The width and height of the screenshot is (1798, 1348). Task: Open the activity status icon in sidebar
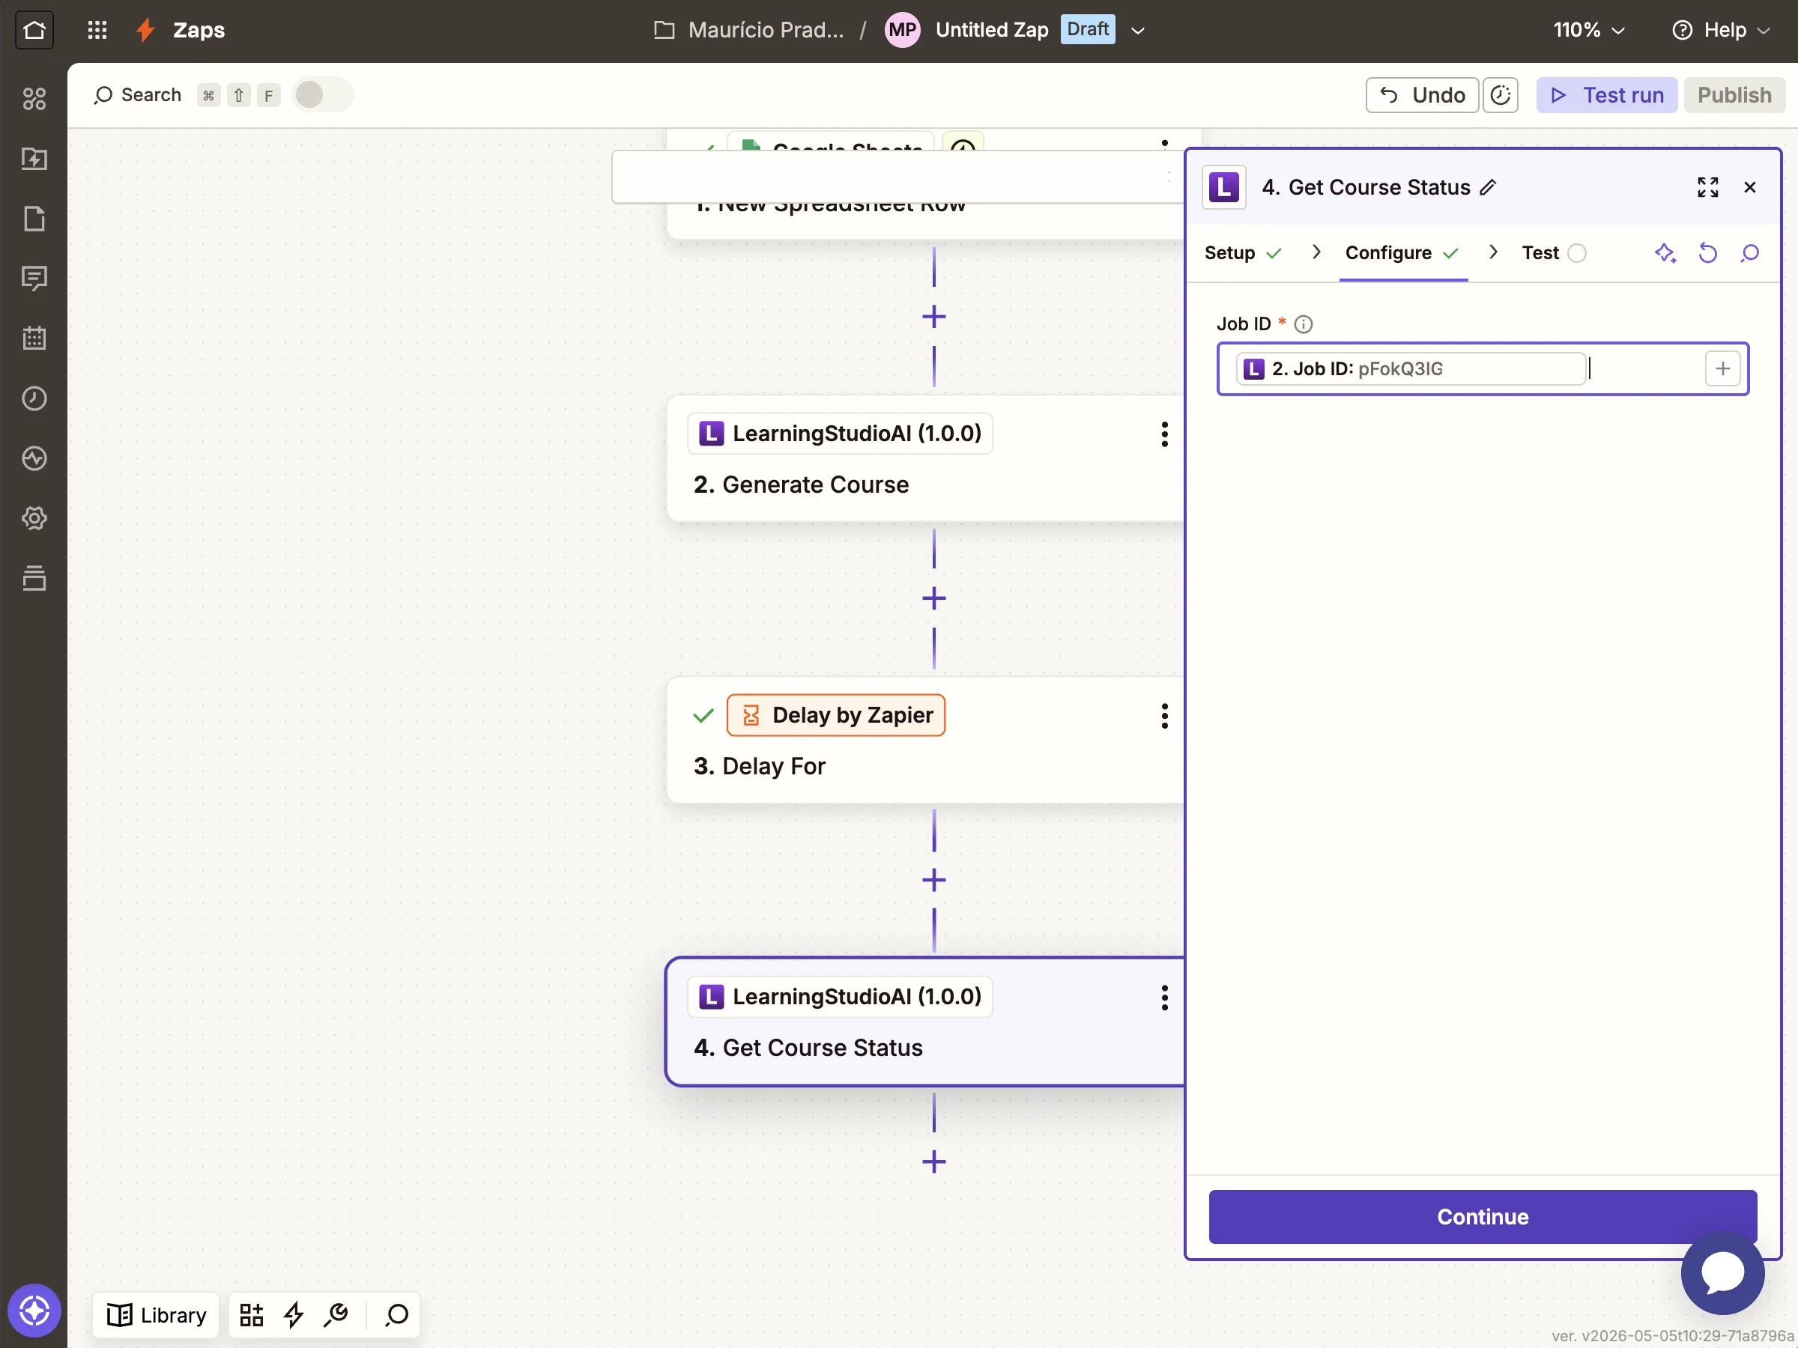click(34, 458)
